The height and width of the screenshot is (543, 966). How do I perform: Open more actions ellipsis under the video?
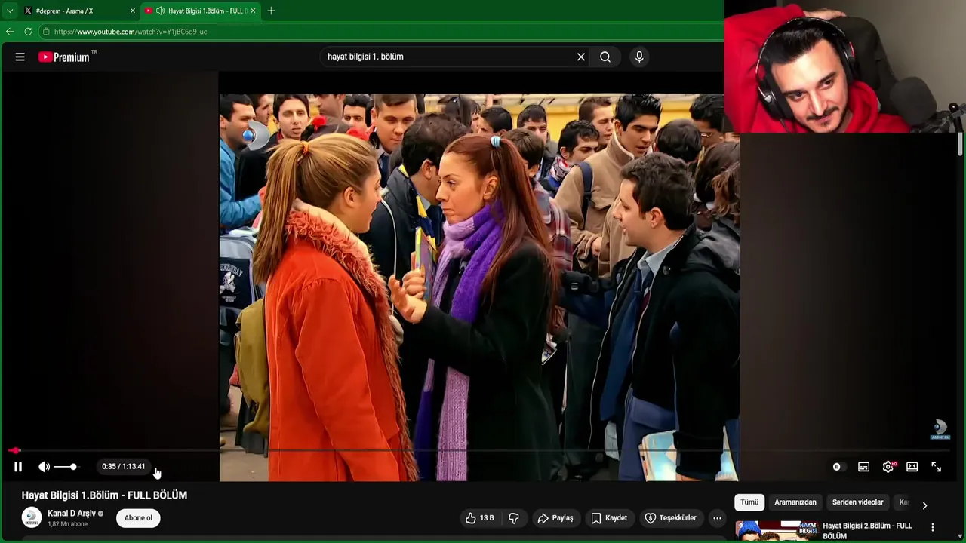[x=718, y=518]
